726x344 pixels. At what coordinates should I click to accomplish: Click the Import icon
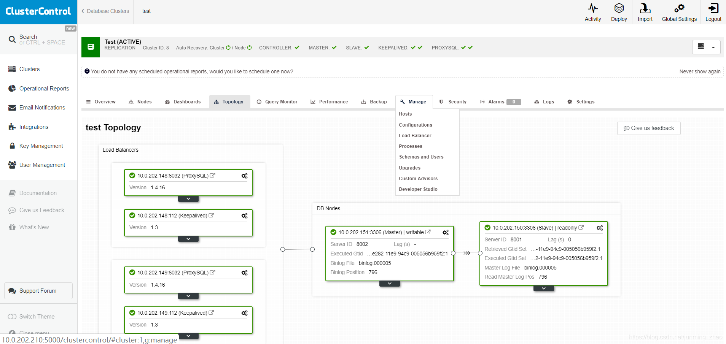tap(645, 8)
